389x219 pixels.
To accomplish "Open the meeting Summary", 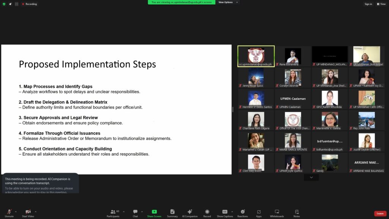I will coord(172,213).
